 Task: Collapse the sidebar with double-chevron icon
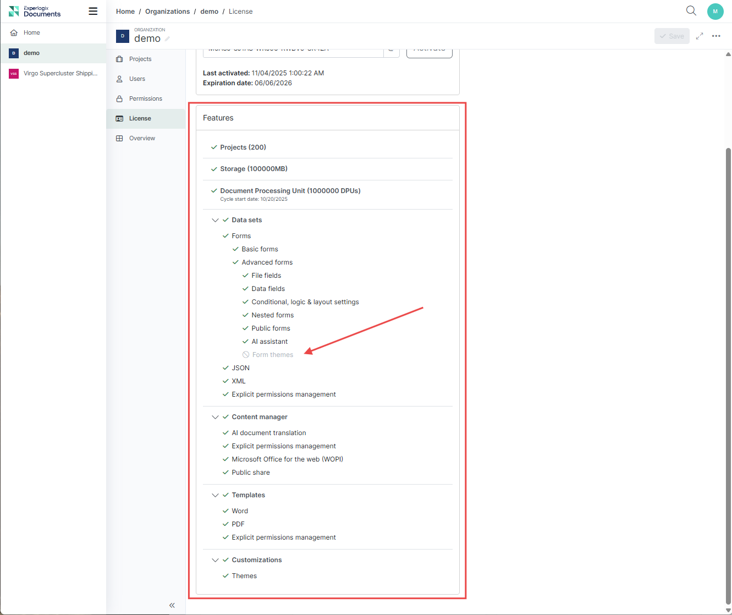[172, 605]
